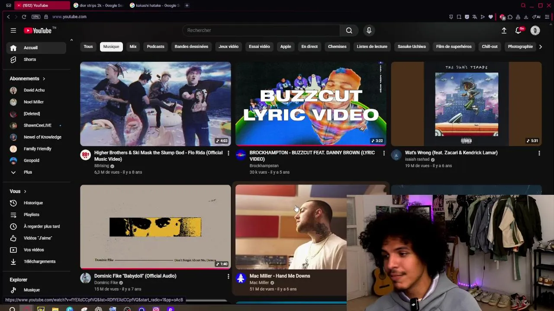
Task: Click the browser pin icon
Action: click(x=451, y=17)
